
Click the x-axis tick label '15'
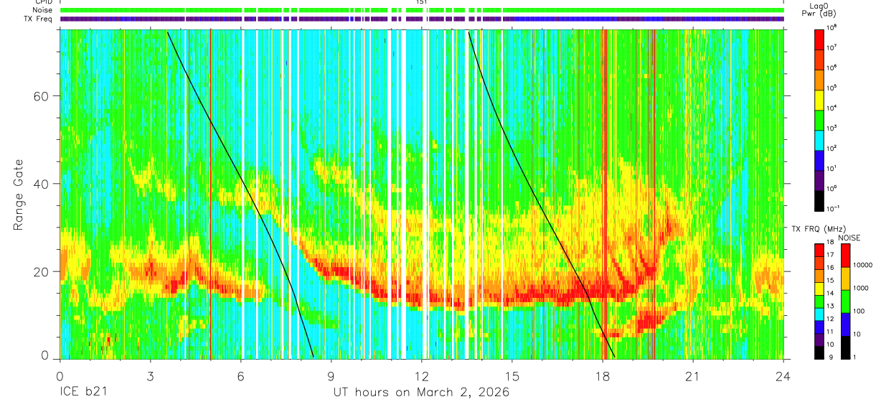(x=512, y=375)
